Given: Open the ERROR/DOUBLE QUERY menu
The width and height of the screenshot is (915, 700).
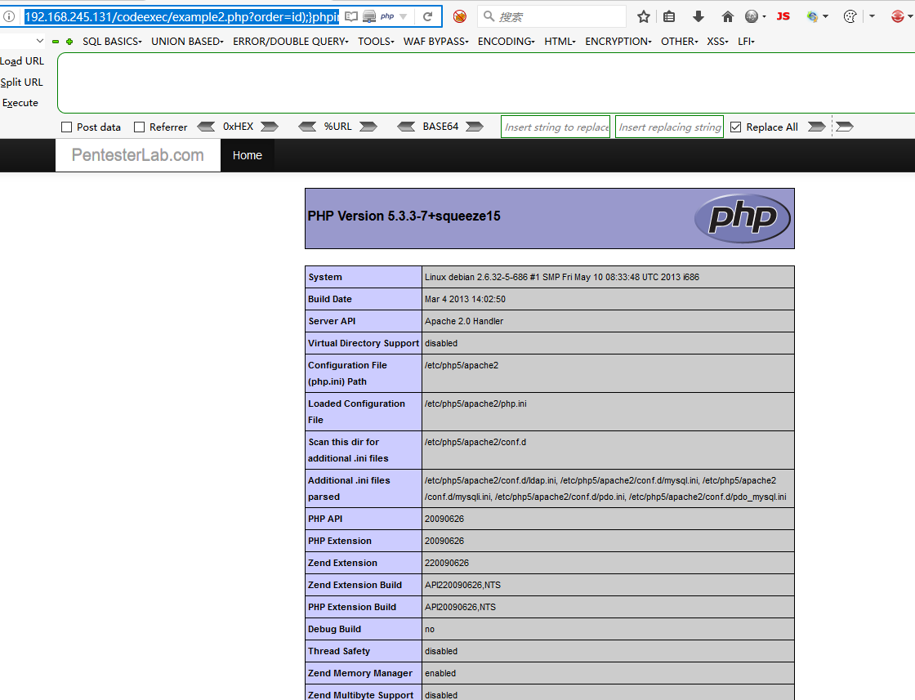Looking at the screenshot, I should pos(291,42).
